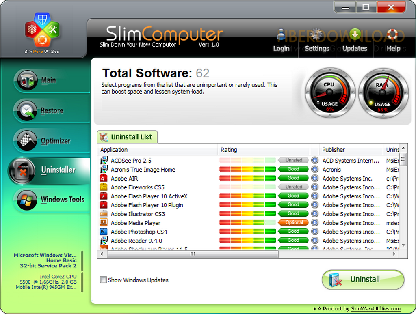
Task: Click the info icon for Adobe Media Player
Action: click(x=315, y=223)
